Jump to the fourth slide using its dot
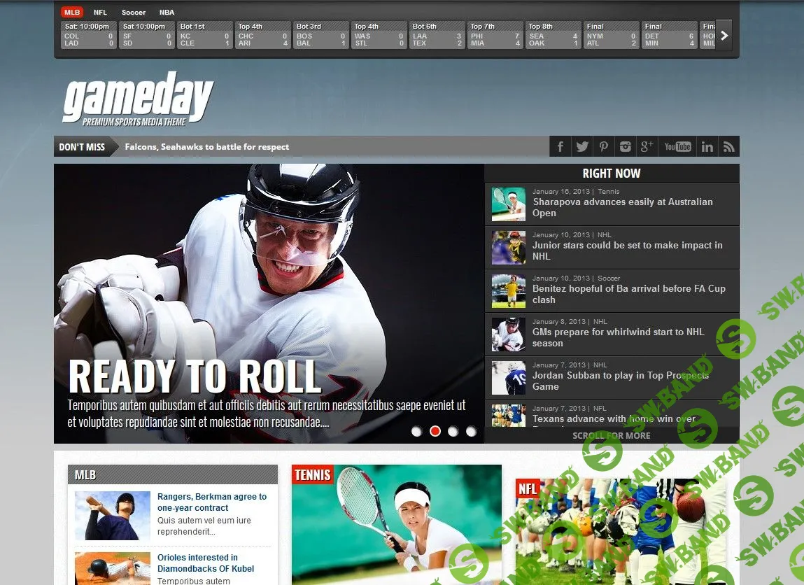804x585 pixels. click(471, 432)
